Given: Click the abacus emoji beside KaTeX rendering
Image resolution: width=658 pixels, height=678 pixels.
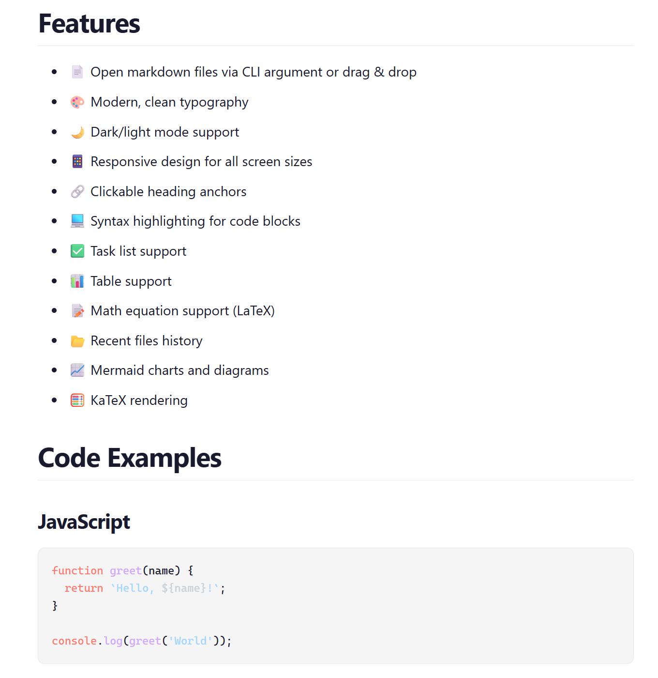Looking at the screenshot, I should click(x=77, y=401).
